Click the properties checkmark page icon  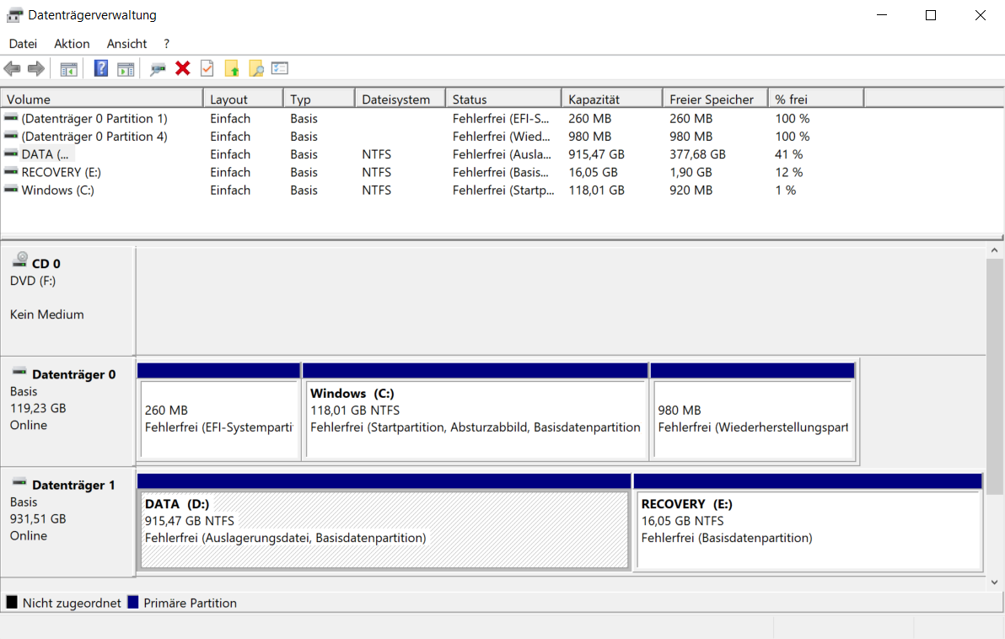coord(207,68)
